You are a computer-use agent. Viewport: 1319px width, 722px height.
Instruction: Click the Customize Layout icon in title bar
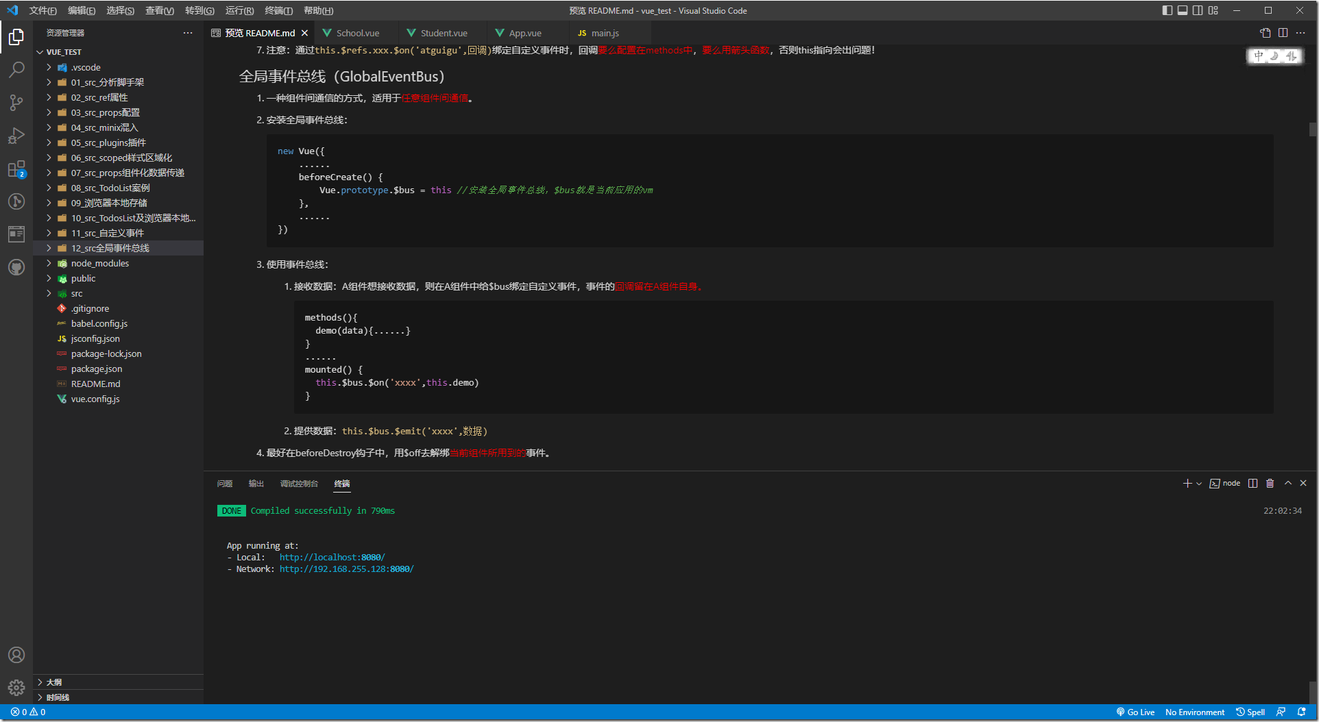1213,10
